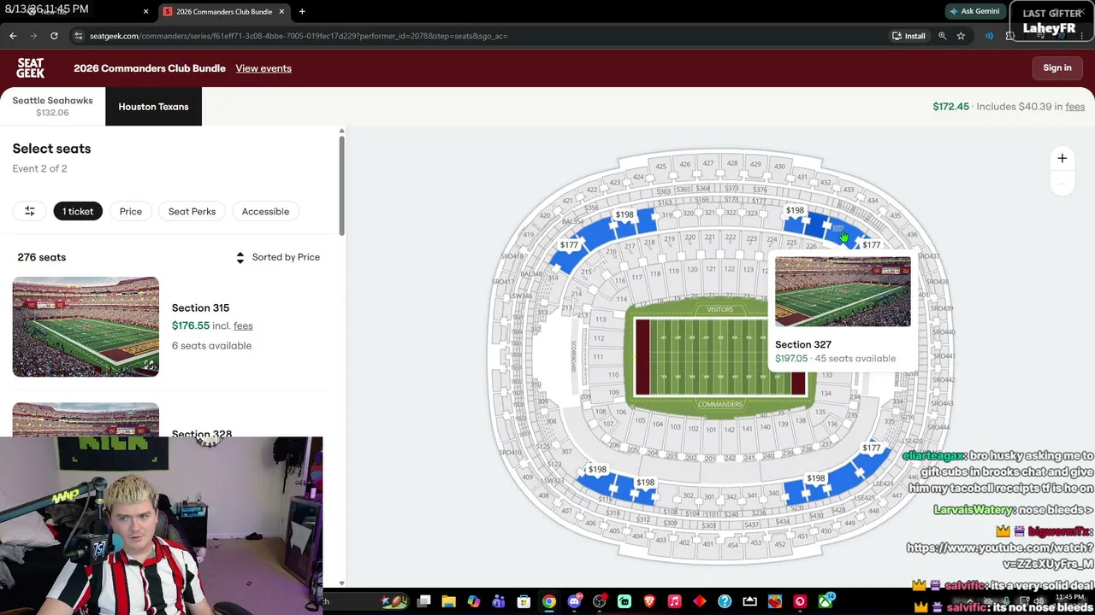
Task: Open the Xbox app from the taskbar
Action: (826, 601)
